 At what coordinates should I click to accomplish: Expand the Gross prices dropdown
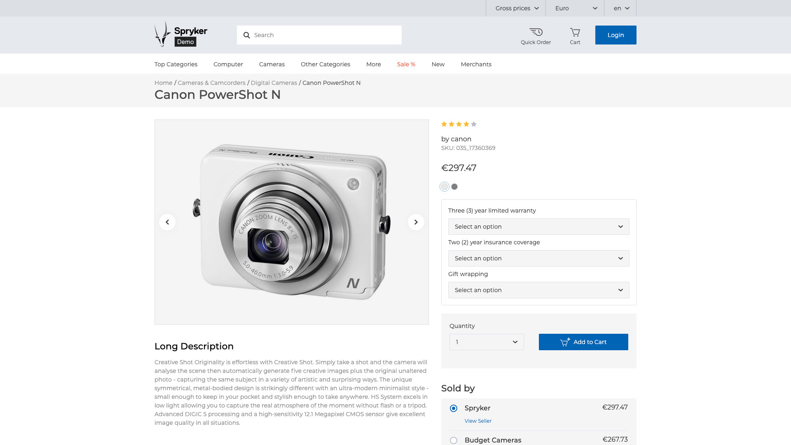(x=516, y=8)
